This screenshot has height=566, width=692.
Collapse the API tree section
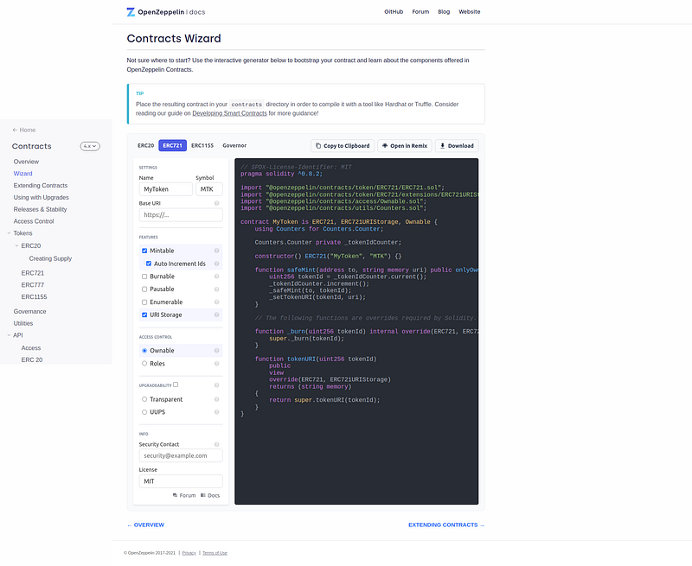(9, 335)
